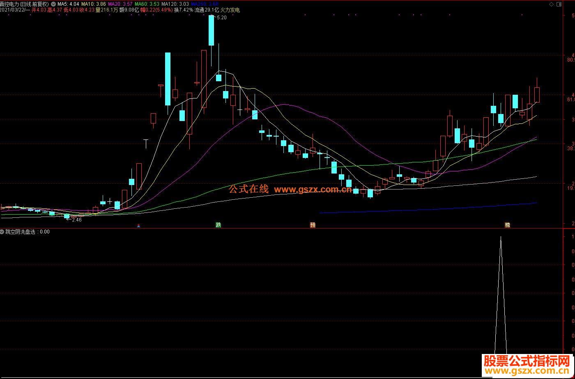
Task: Click the diamond icon at top right
Action: point(551,4)
